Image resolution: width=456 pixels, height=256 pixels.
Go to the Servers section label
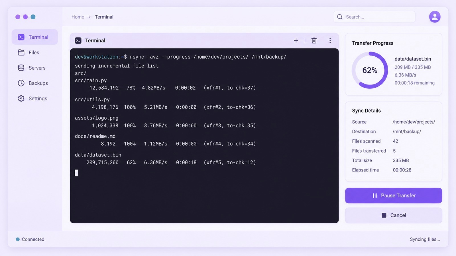click(37, 68)
